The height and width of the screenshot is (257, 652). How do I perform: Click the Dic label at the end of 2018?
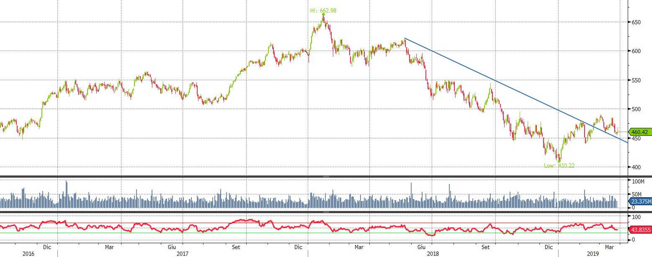coord(548,247)
